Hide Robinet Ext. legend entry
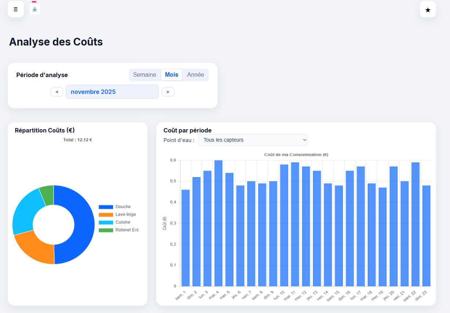450x313 pixels. [119, 230]
